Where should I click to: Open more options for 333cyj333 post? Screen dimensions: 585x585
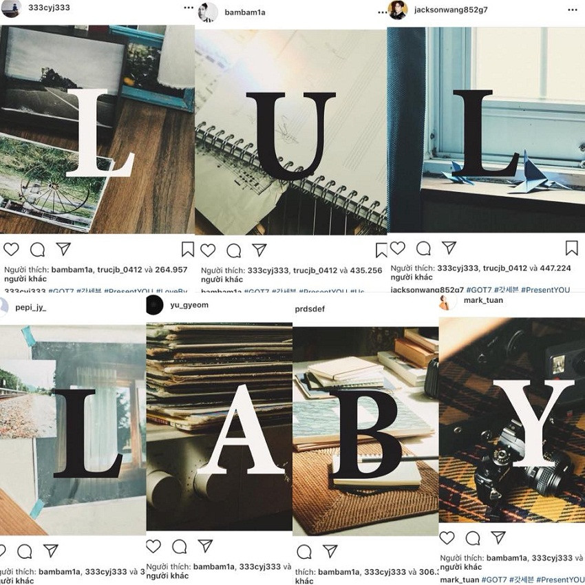tap(189, 8)
